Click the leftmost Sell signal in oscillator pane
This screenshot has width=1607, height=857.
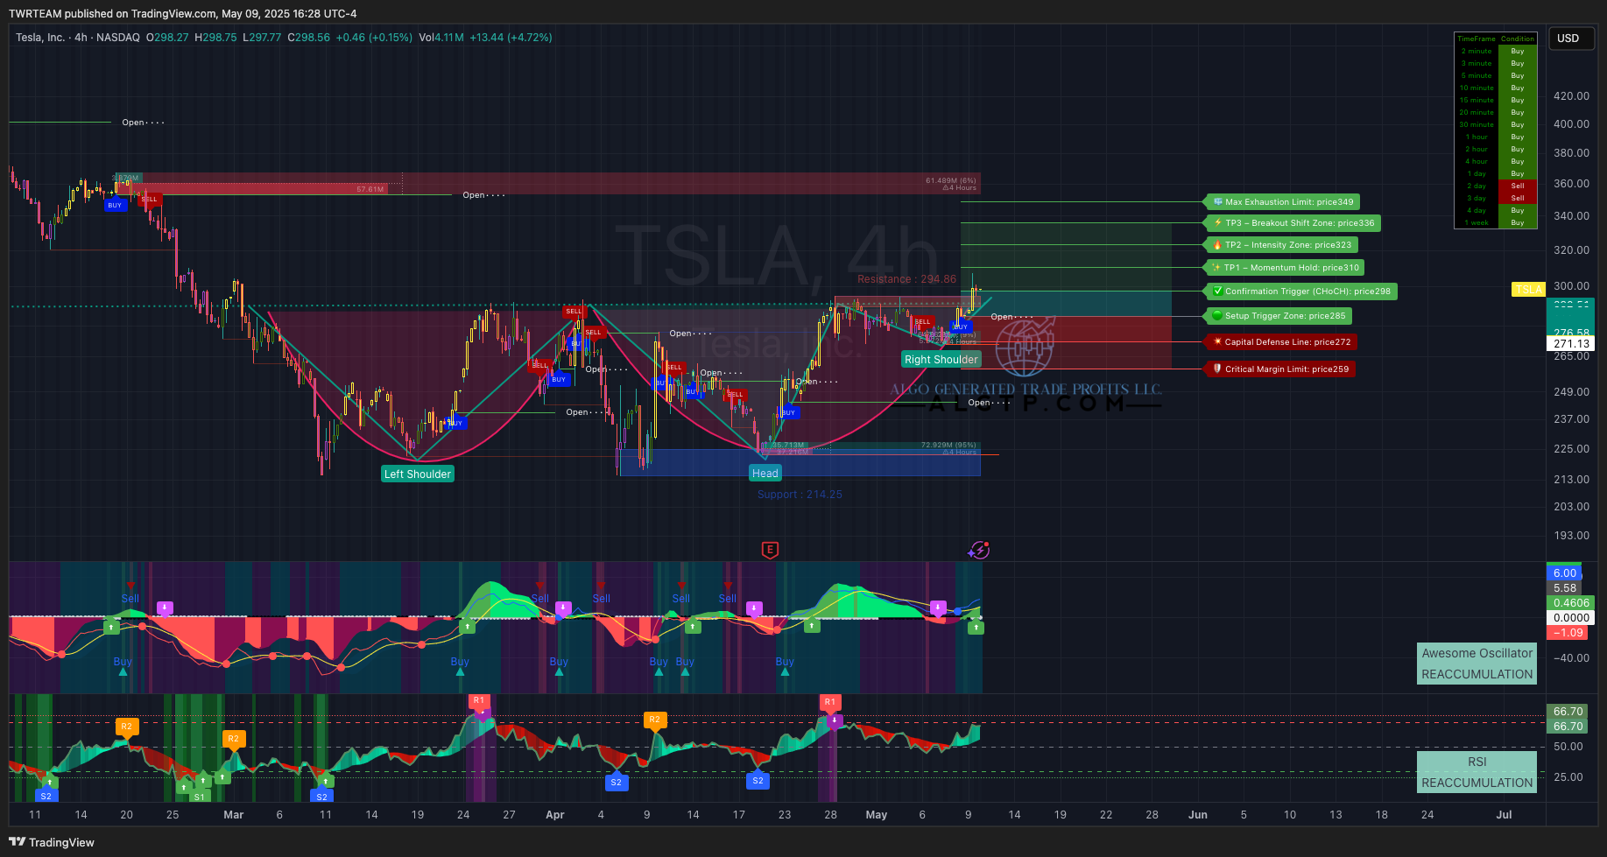pos(130,599)
